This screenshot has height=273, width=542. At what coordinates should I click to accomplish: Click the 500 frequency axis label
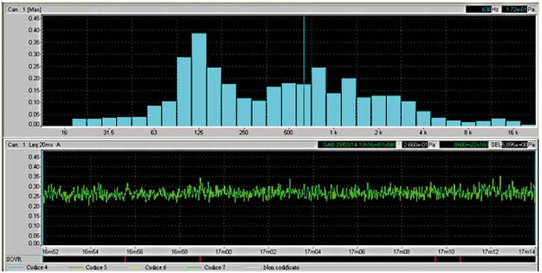(x=289, y=133)
